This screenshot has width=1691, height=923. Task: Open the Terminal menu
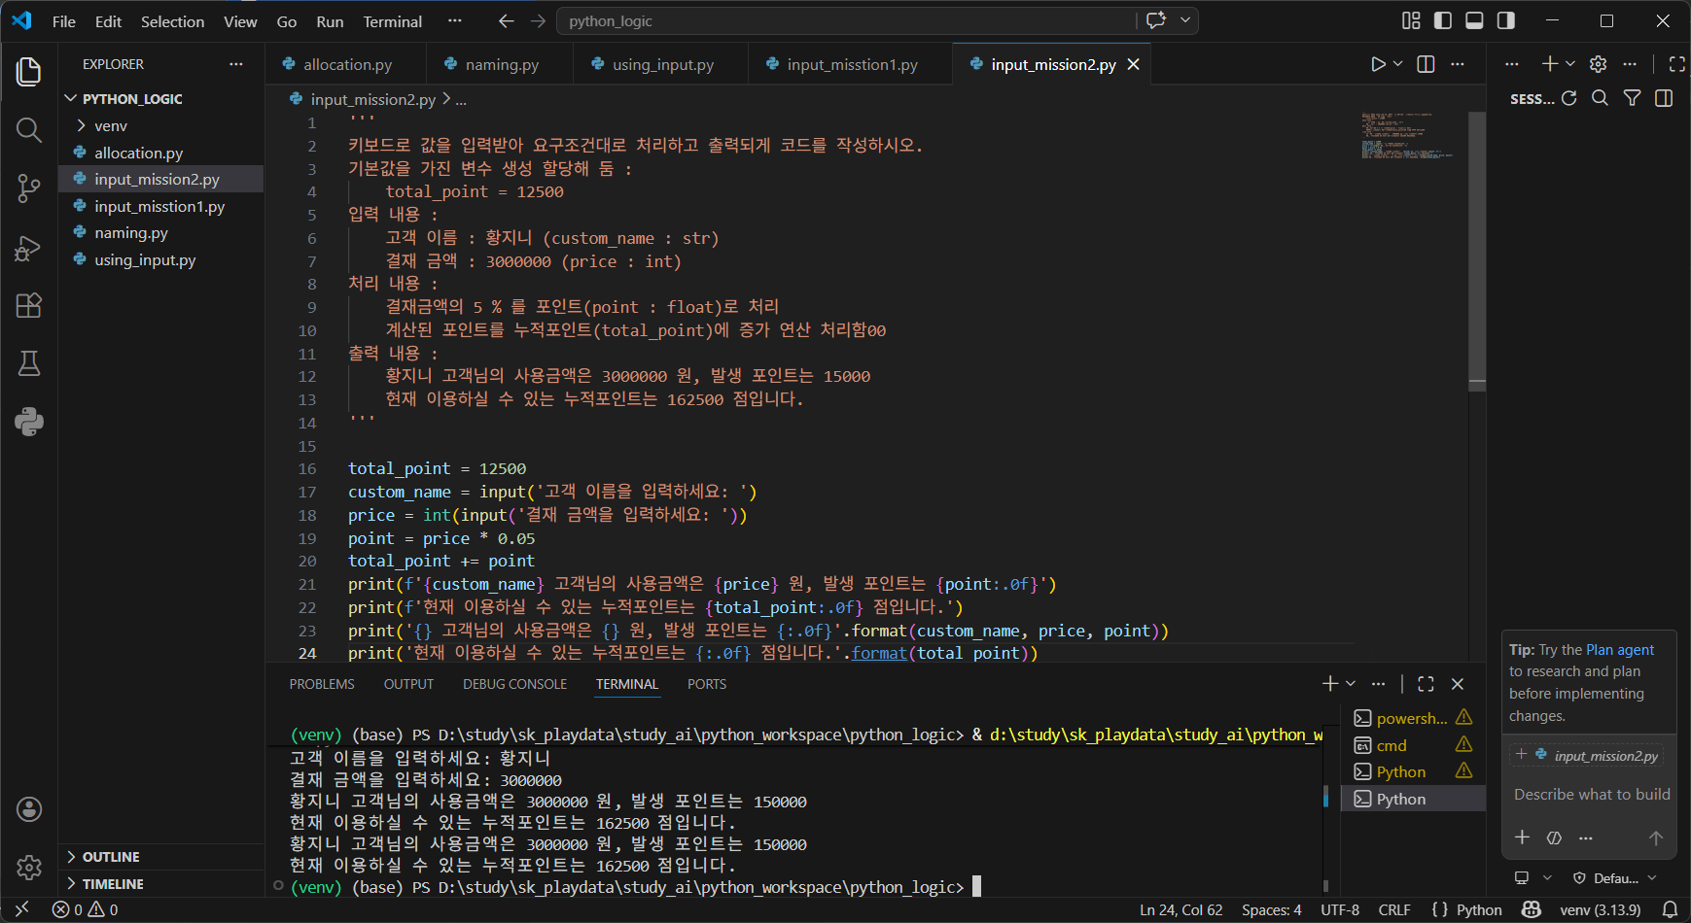point(393,21)
